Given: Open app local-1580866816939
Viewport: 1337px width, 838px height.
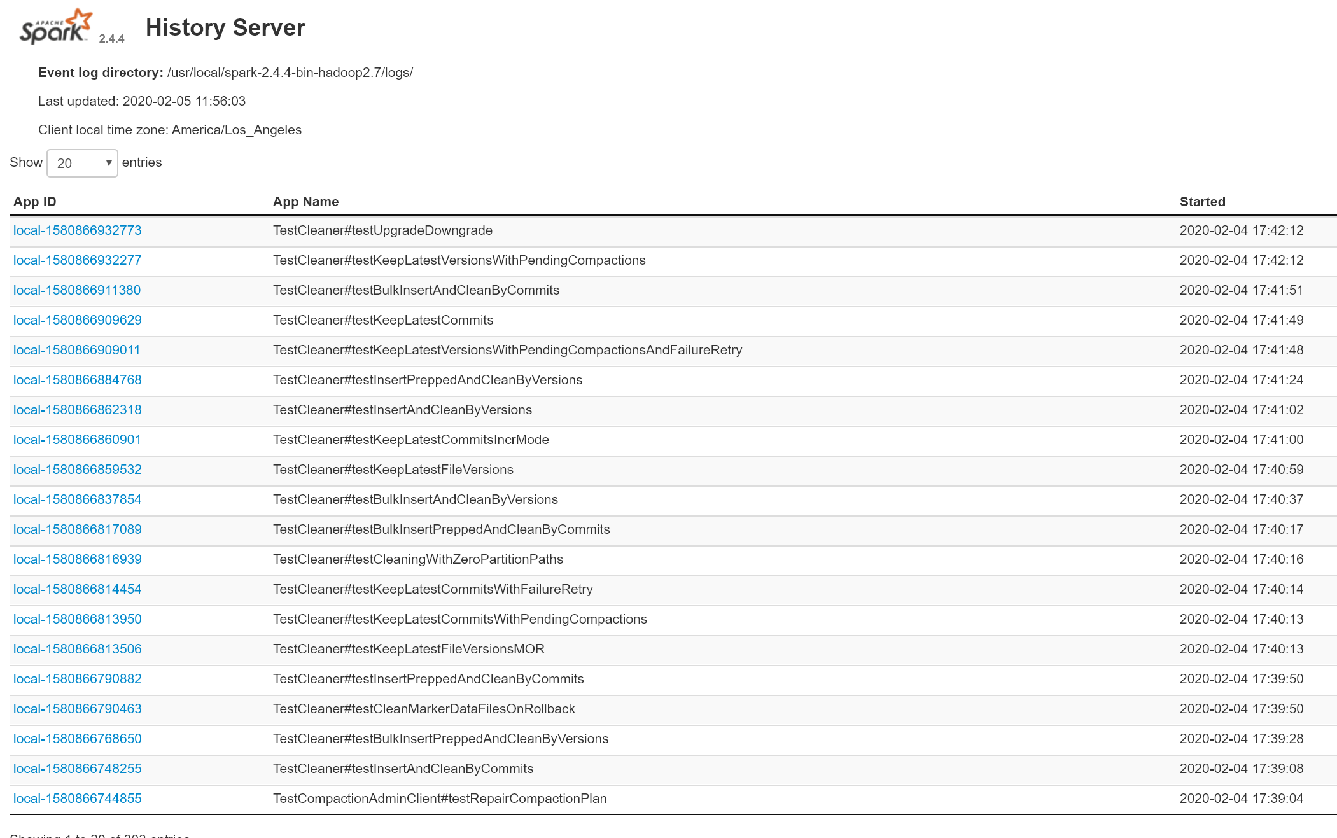Looking at the screenshot, I should [x=78, y=559].
